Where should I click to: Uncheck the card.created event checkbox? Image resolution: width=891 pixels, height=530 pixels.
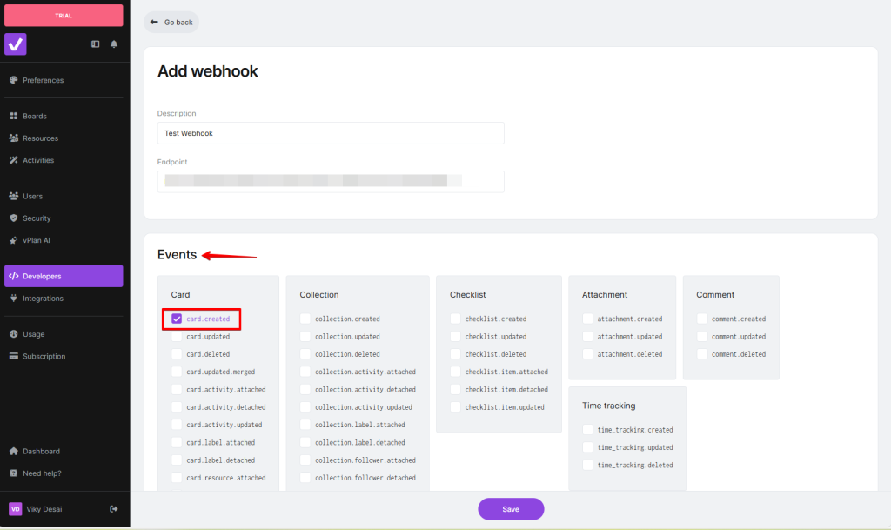177,319
